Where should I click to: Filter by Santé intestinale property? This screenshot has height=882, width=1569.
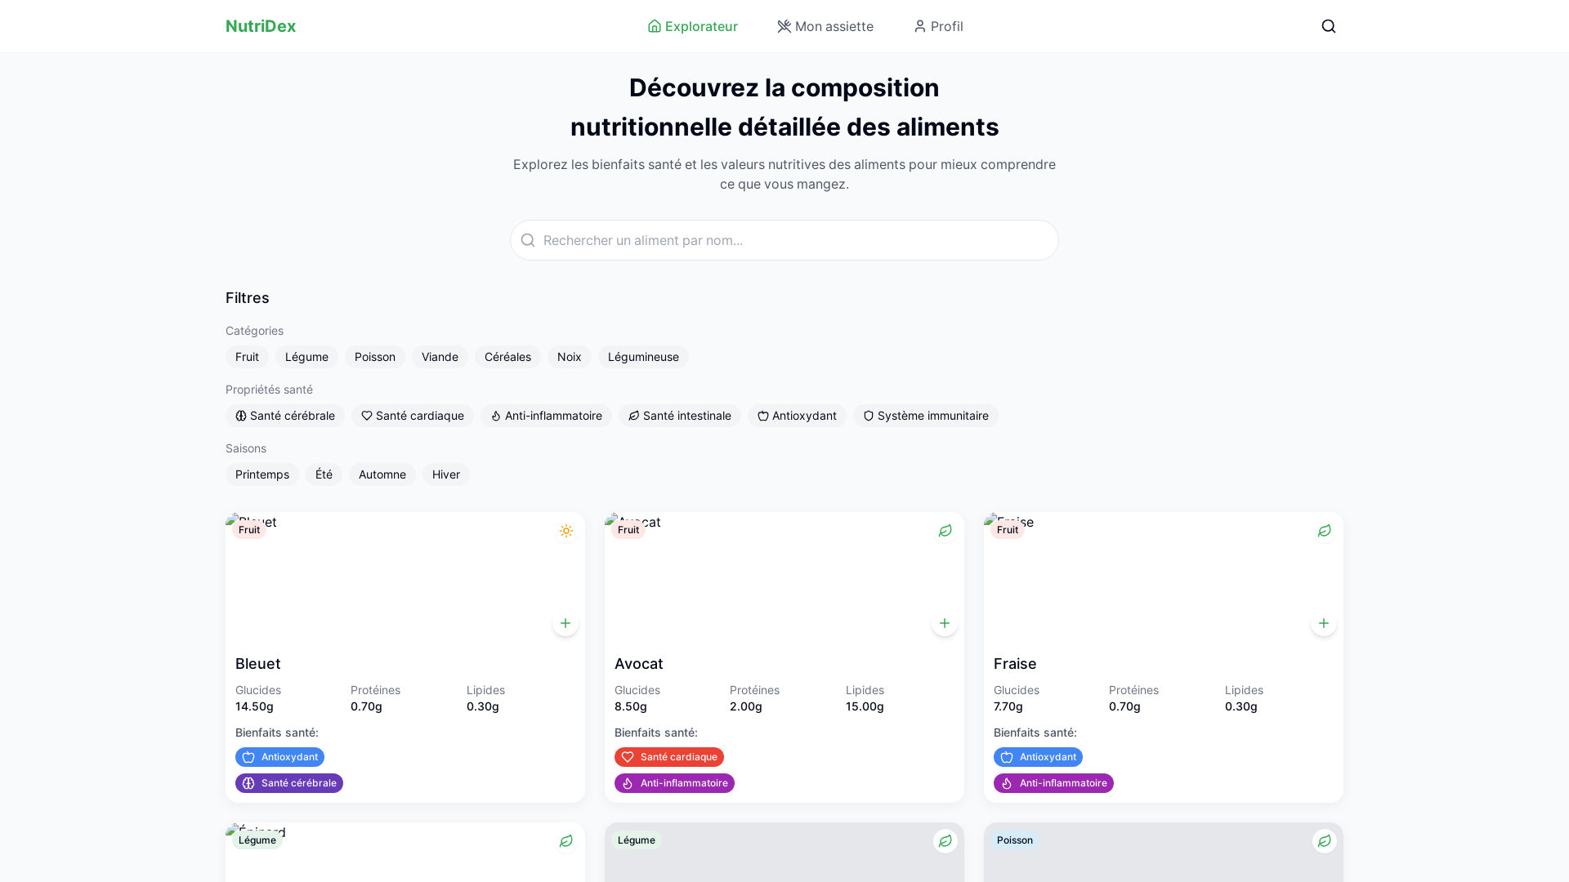(680, 416)
